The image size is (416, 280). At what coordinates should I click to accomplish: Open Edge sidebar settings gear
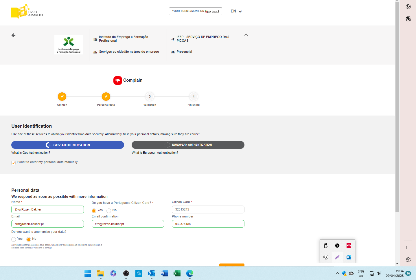[408, 260]
